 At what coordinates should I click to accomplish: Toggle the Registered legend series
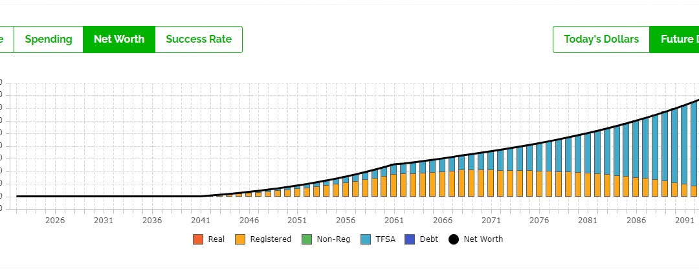(x=263, y=239)
